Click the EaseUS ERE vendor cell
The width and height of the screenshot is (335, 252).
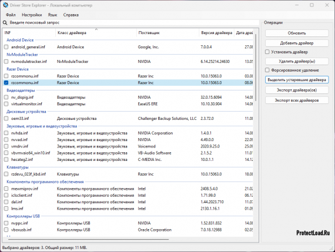(148, 104)
